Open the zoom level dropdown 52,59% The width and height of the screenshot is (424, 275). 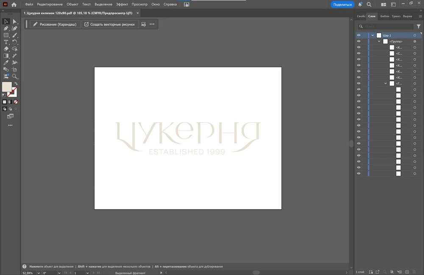39,273
